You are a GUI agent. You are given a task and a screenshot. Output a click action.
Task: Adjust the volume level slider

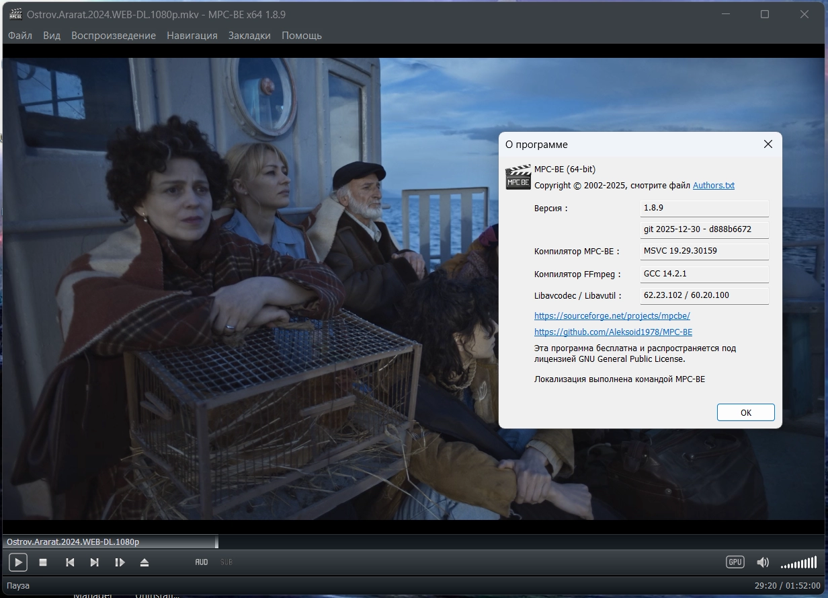(x=799, y=562)
